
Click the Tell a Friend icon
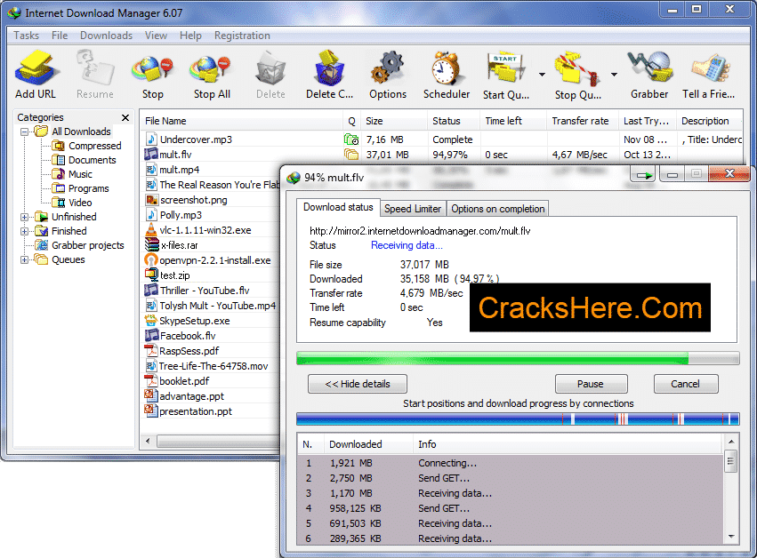(709, 68)
